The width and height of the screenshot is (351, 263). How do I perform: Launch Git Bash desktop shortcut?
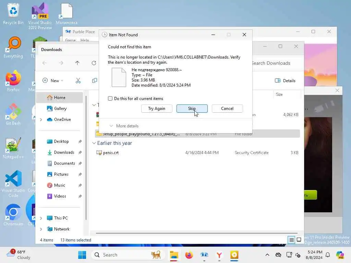coord(13,114)
